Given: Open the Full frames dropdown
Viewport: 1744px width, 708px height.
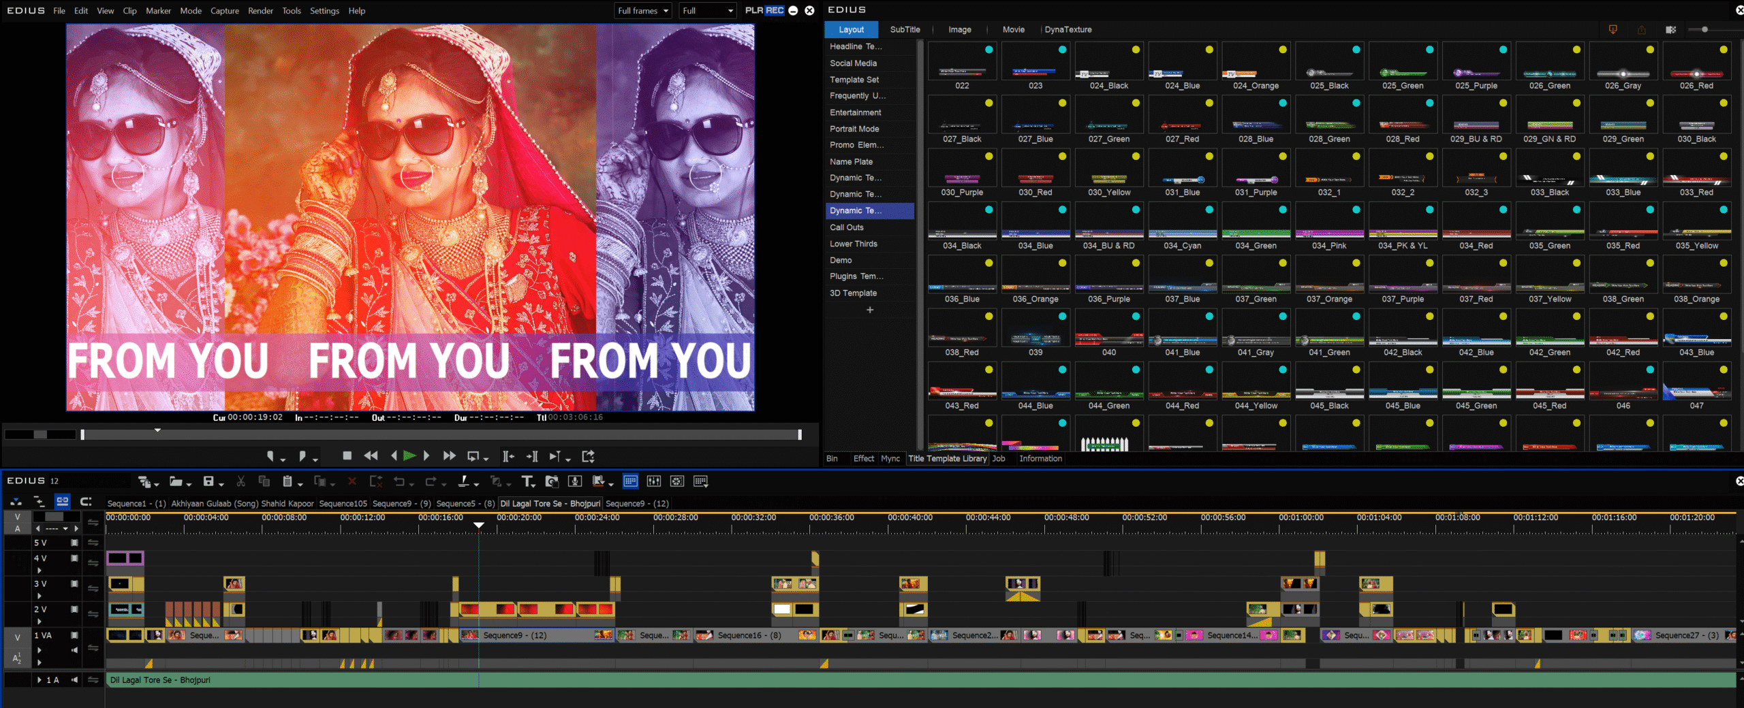Looking at the screenshot, I should click(x=642, y=11).
